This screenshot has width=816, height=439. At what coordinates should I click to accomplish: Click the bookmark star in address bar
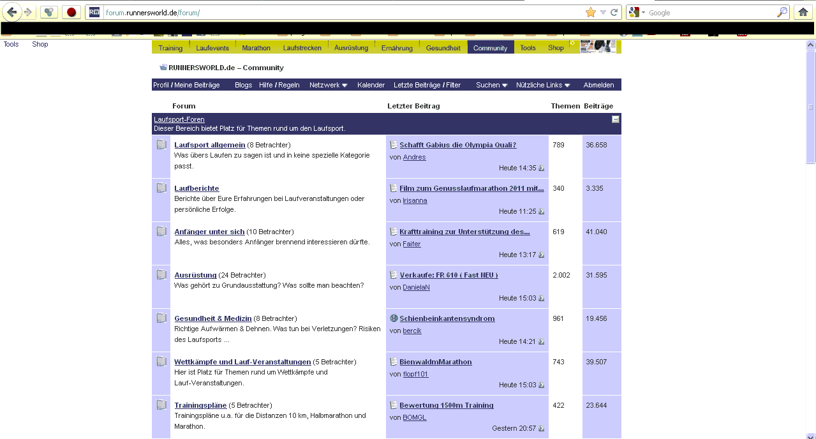pyautogui.click(x=591, y=12)
